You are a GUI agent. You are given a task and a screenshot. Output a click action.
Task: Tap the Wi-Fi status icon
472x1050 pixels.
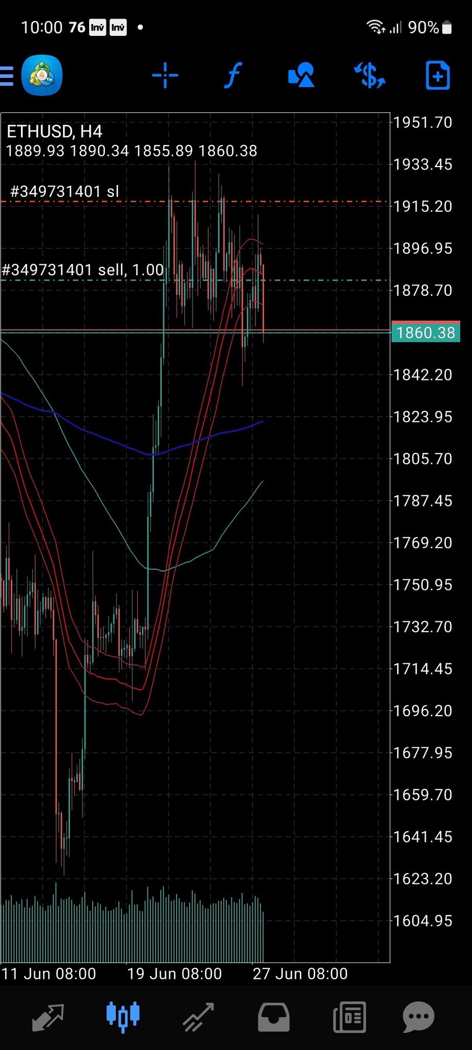click(x=376, y=27)
